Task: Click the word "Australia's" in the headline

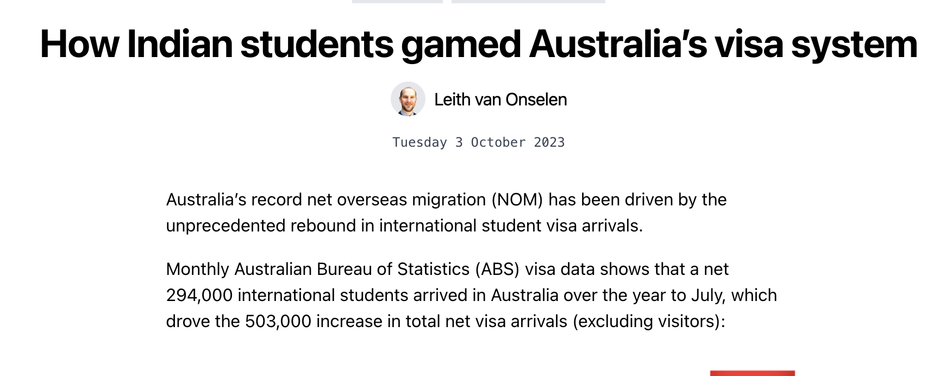Action: pyautogui.click(x=618, y=44)
